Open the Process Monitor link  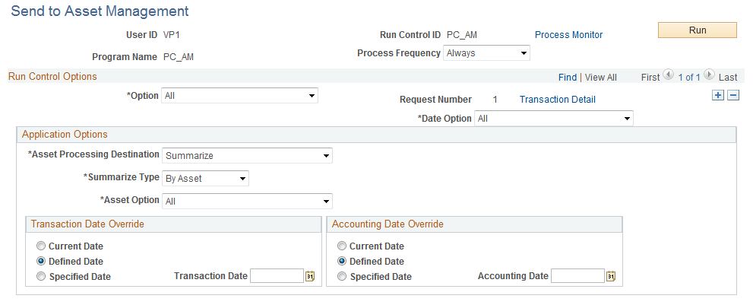coord(568,35)
